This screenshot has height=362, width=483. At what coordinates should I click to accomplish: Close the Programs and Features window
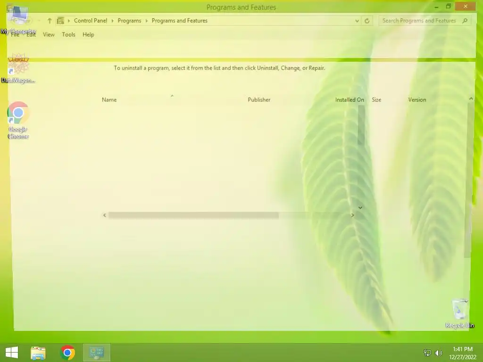tap(466, 6)
